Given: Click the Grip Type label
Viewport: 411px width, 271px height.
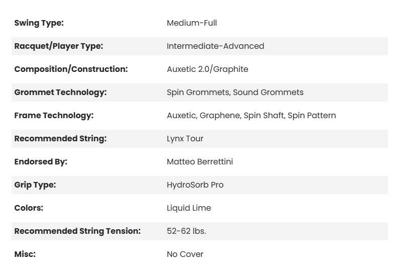Looking at the screenshot, I should pyautogui.click(x=35, y=185).
